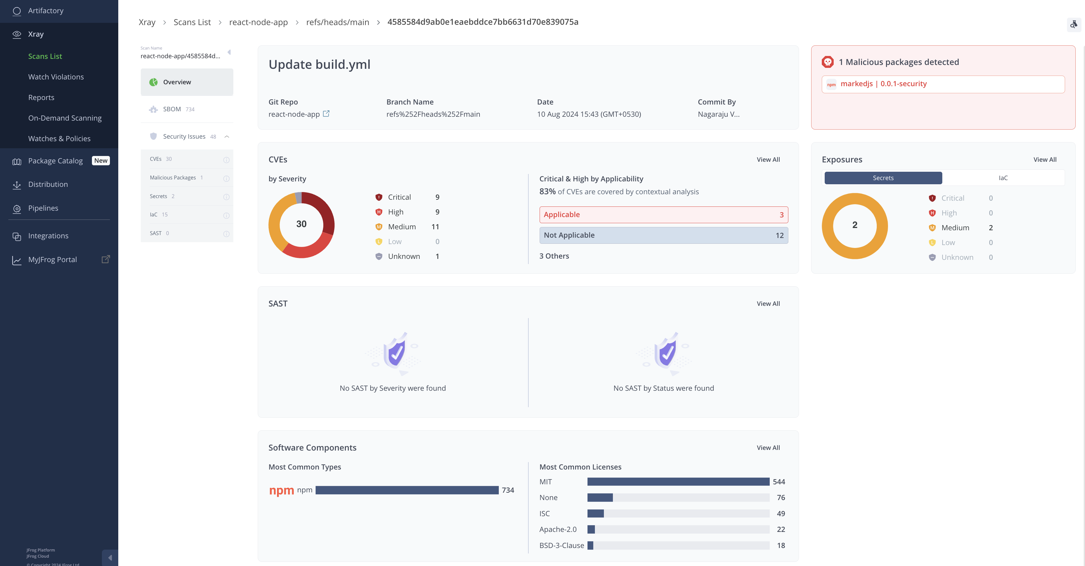
Task: Open Git repo external link icon
Action: tap(326, 114)
